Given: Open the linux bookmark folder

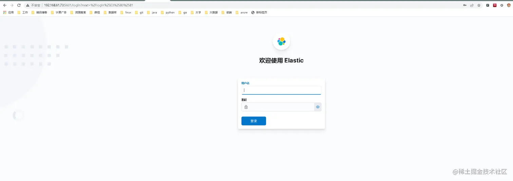Looking at the screenshot, I should (x=126, y=13).
